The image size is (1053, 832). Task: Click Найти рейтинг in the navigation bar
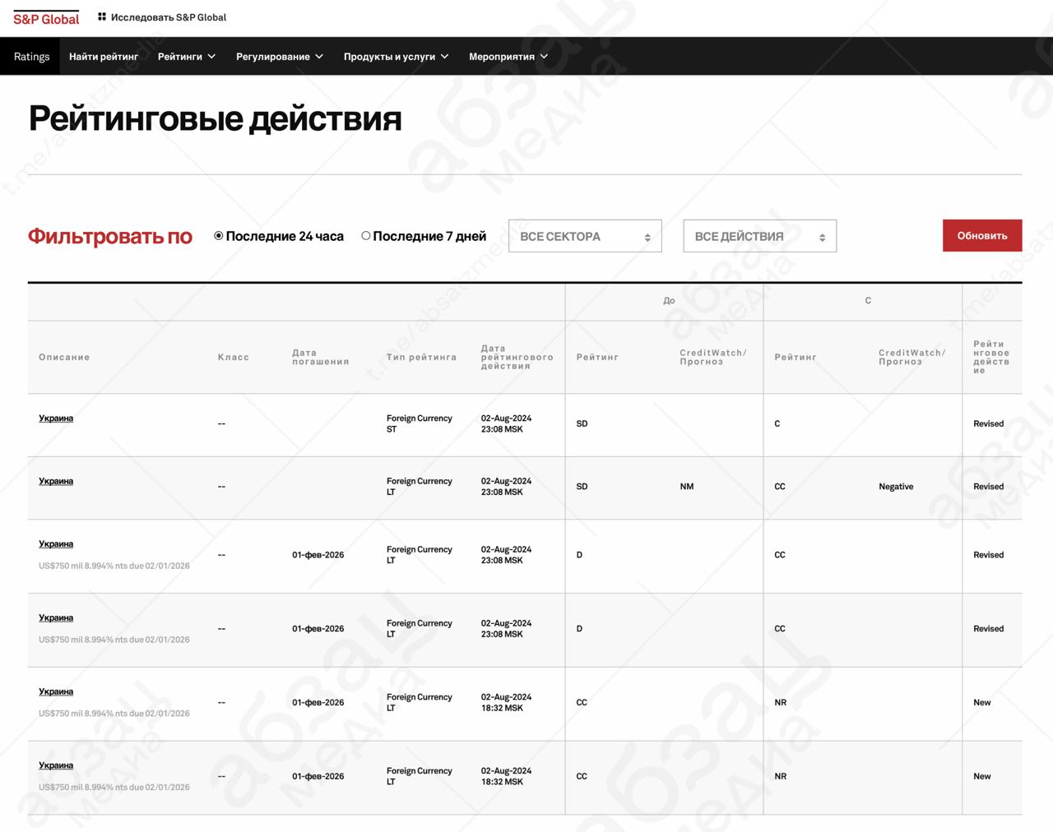point(104,57)
